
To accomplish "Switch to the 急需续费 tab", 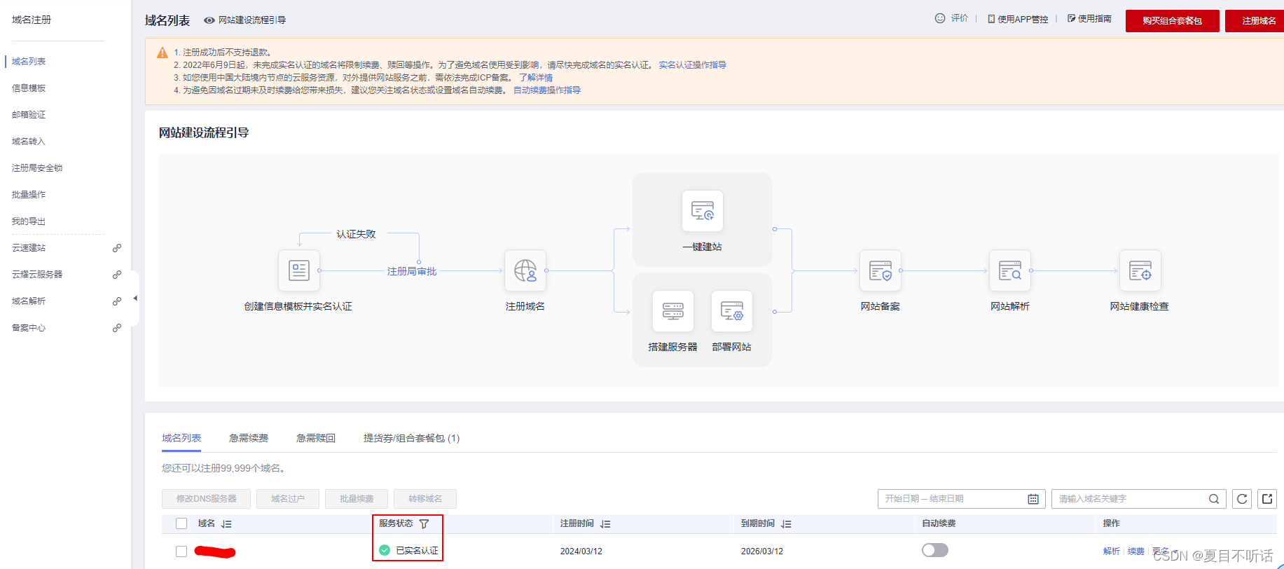I will tap(249, 438).
